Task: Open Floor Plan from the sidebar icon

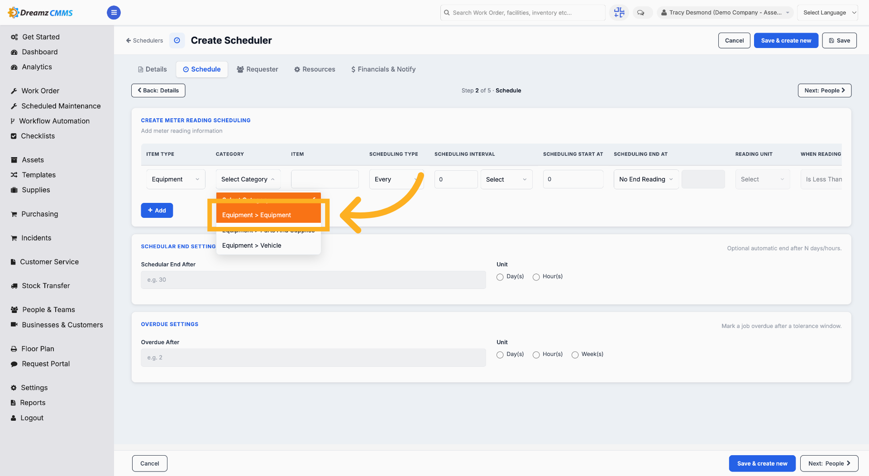Action: [14, 349]
